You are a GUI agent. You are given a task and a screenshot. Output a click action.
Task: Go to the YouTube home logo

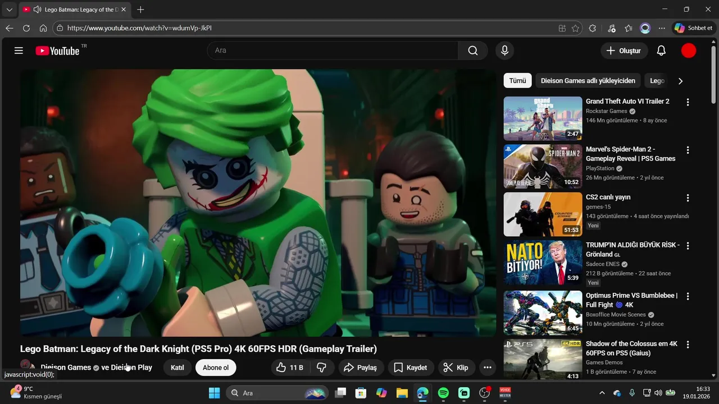click(x=57, y=50)
